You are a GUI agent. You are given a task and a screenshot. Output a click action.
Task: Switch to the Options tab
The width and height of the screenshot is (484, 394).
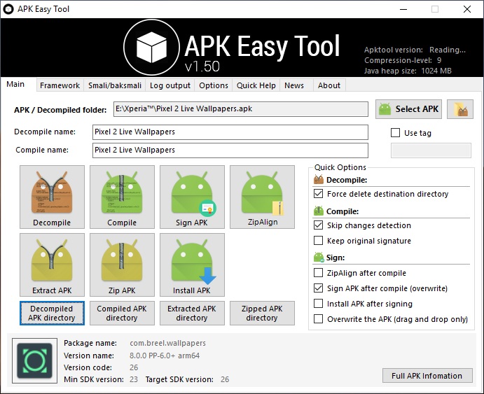[x=214, y=85]
